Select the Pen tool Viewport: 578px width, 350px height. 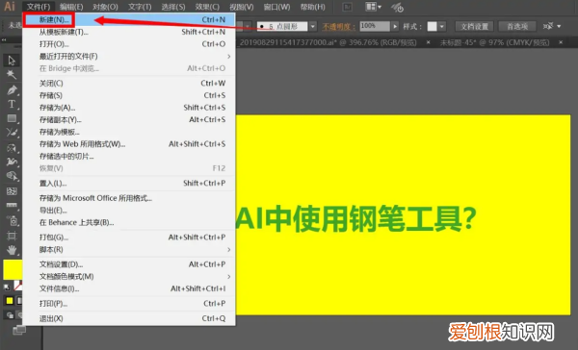(12, 89)
